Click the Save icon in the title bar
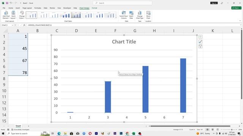The height and width of the screenshot is (136, 243). click(7, 3)
